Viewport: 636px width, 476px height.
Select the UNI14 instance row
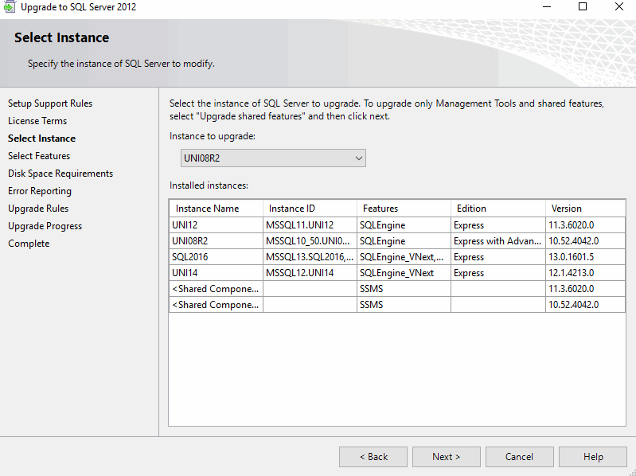215,273
